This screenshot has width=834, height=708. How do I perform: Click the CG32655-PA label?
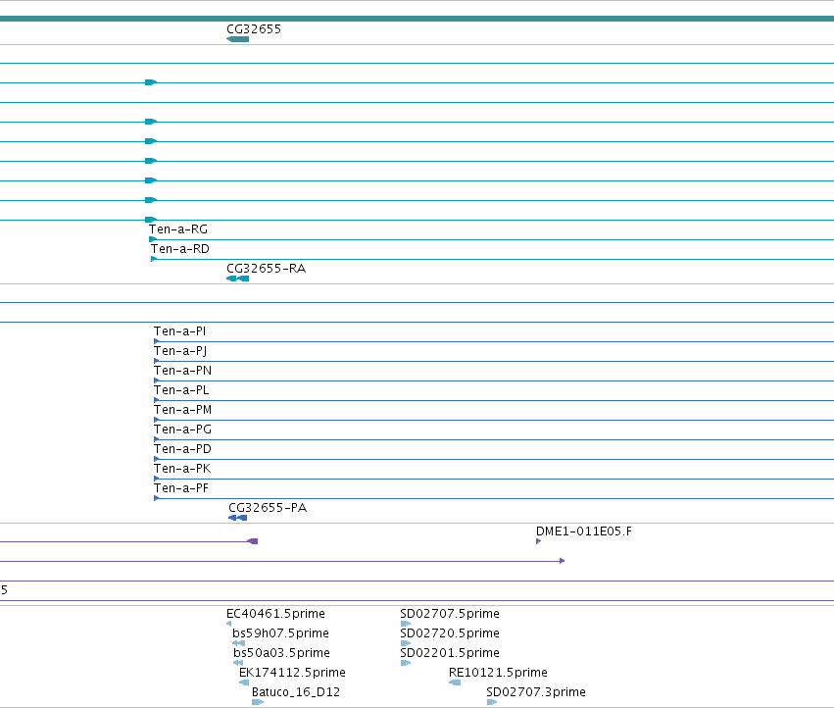(268, 508)
